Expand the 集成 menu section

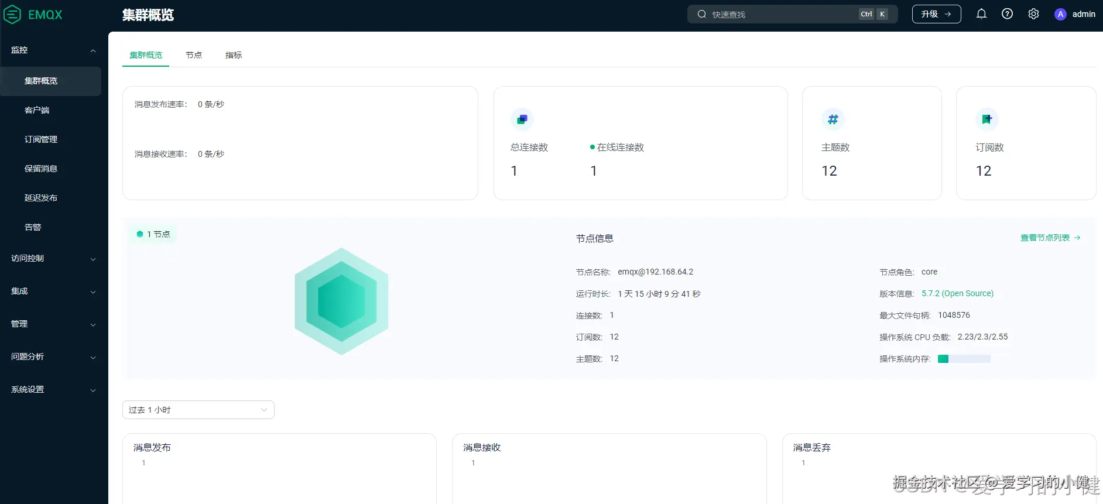(54, 291)
